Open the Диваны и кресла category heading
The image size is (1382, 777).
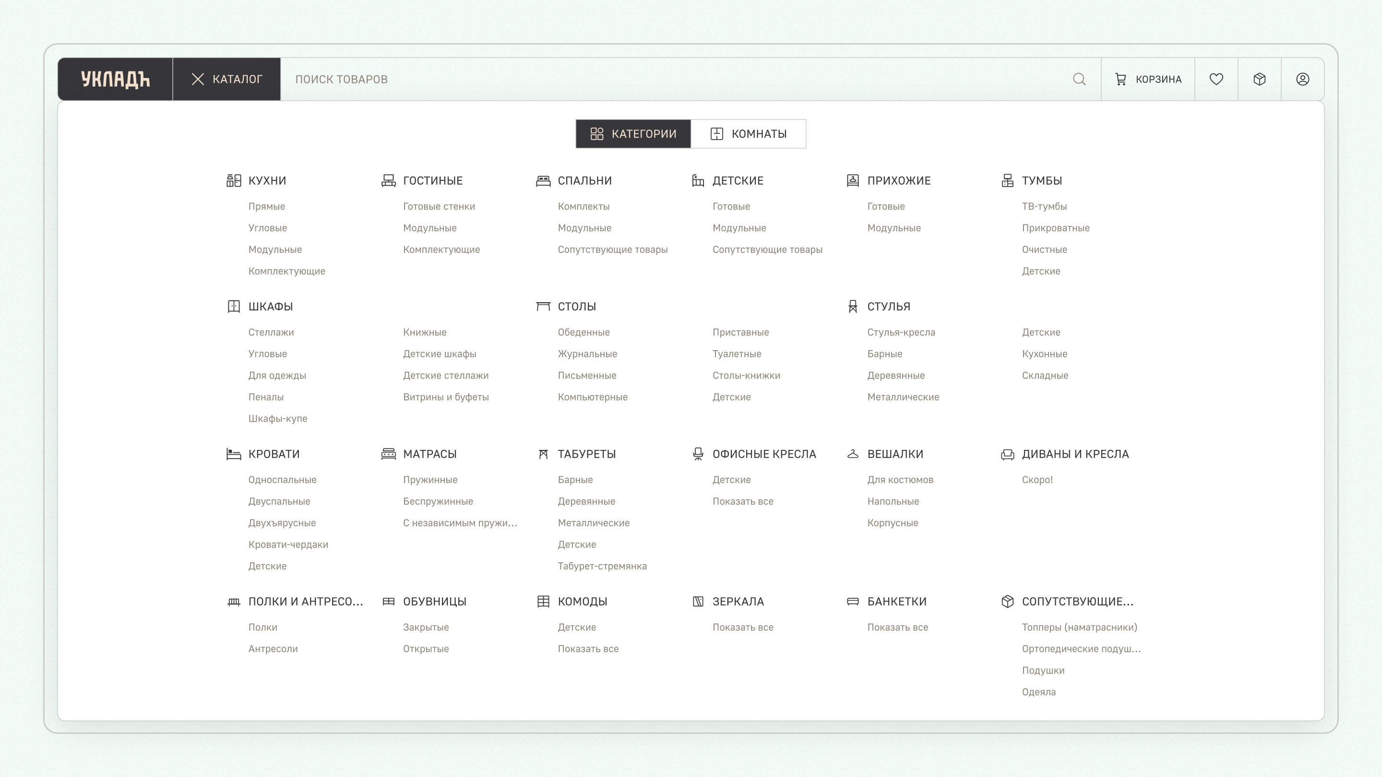click(x=1074, y=454)
